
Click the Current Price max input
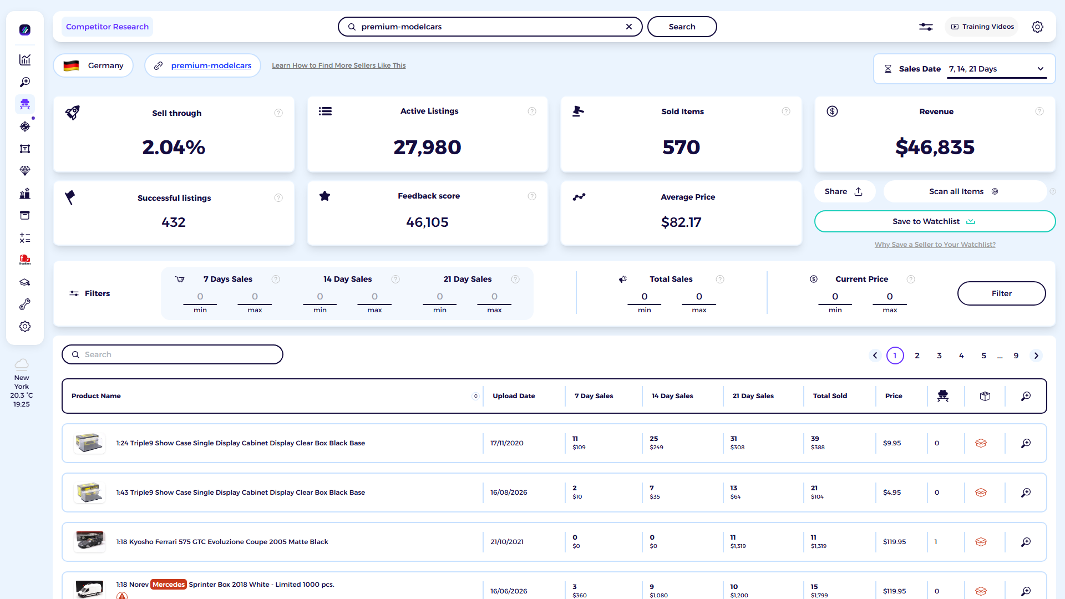point(890,297)
